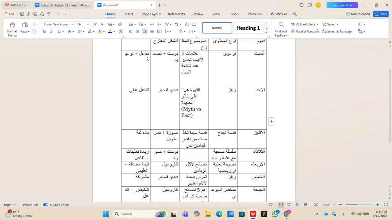
Task: Open Find and Replace
Action: 281,29
